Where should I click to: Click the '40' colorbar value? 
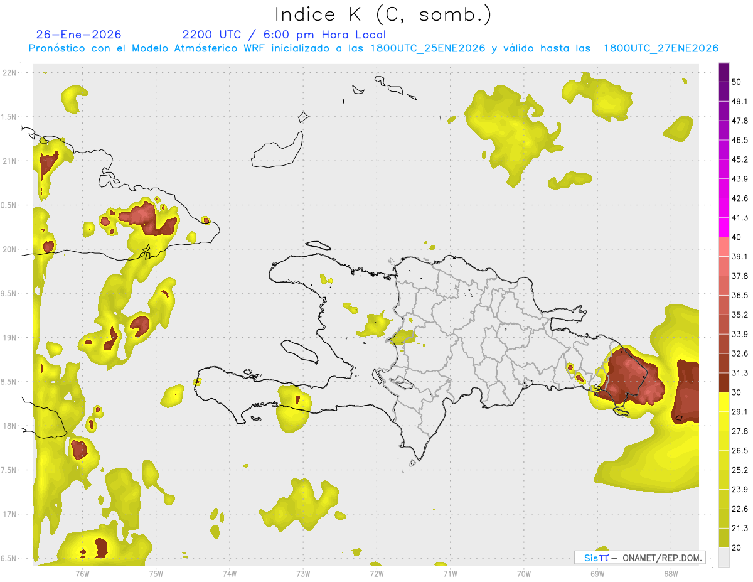(x=737, y=237)
